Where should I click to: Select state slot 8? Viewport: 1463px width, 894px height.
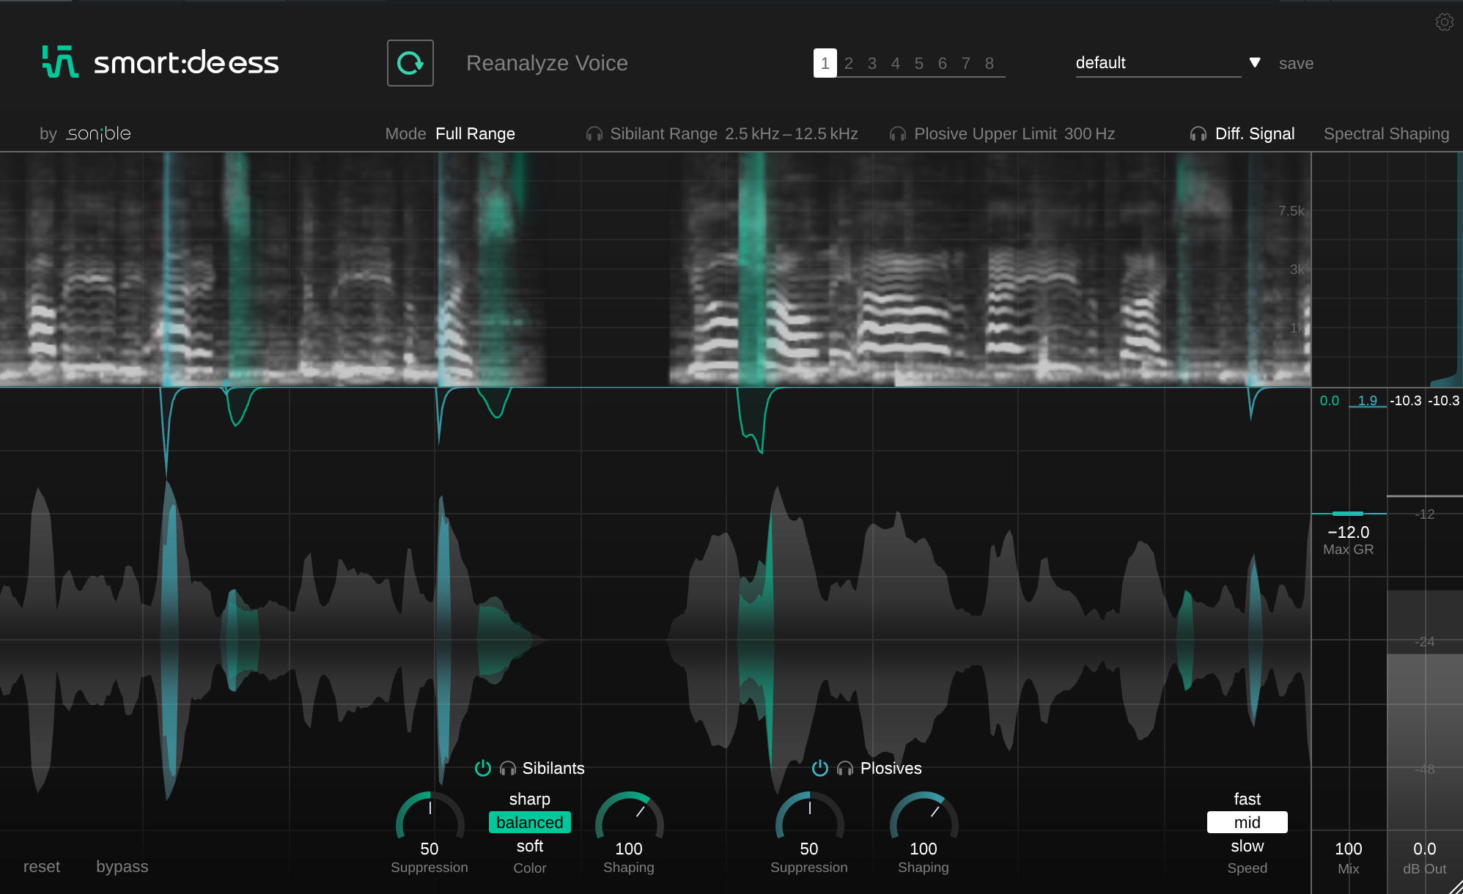[990, 64]
